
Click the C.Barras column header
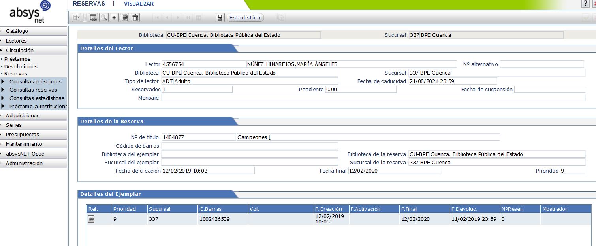coord(222,209)
